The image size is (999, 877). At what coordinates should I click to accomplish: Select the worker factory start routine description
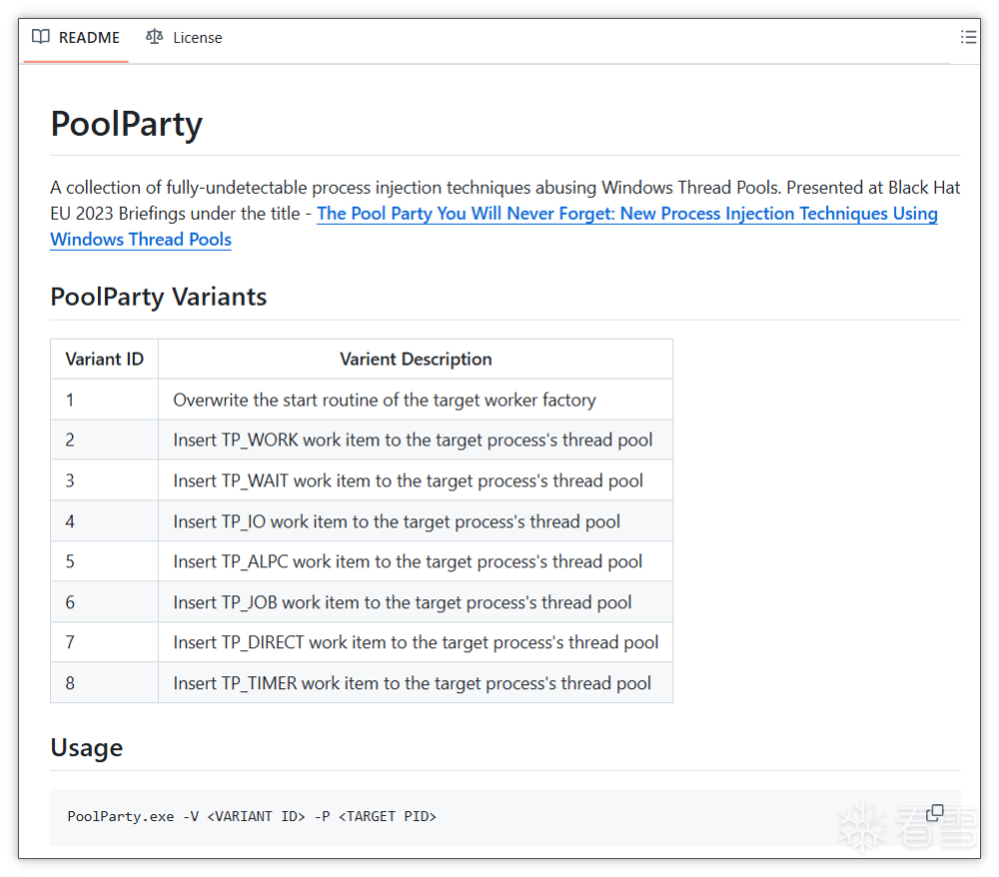click(385, 400)
